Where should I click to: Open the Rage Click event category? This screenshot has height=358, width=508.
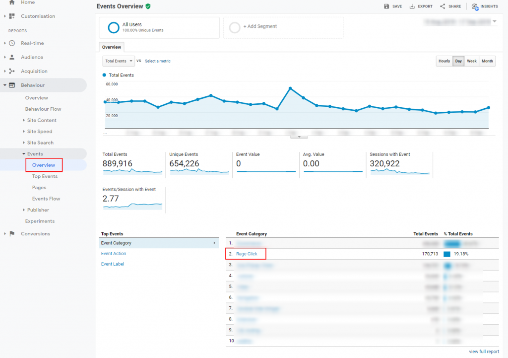click(x=247, y=254)
